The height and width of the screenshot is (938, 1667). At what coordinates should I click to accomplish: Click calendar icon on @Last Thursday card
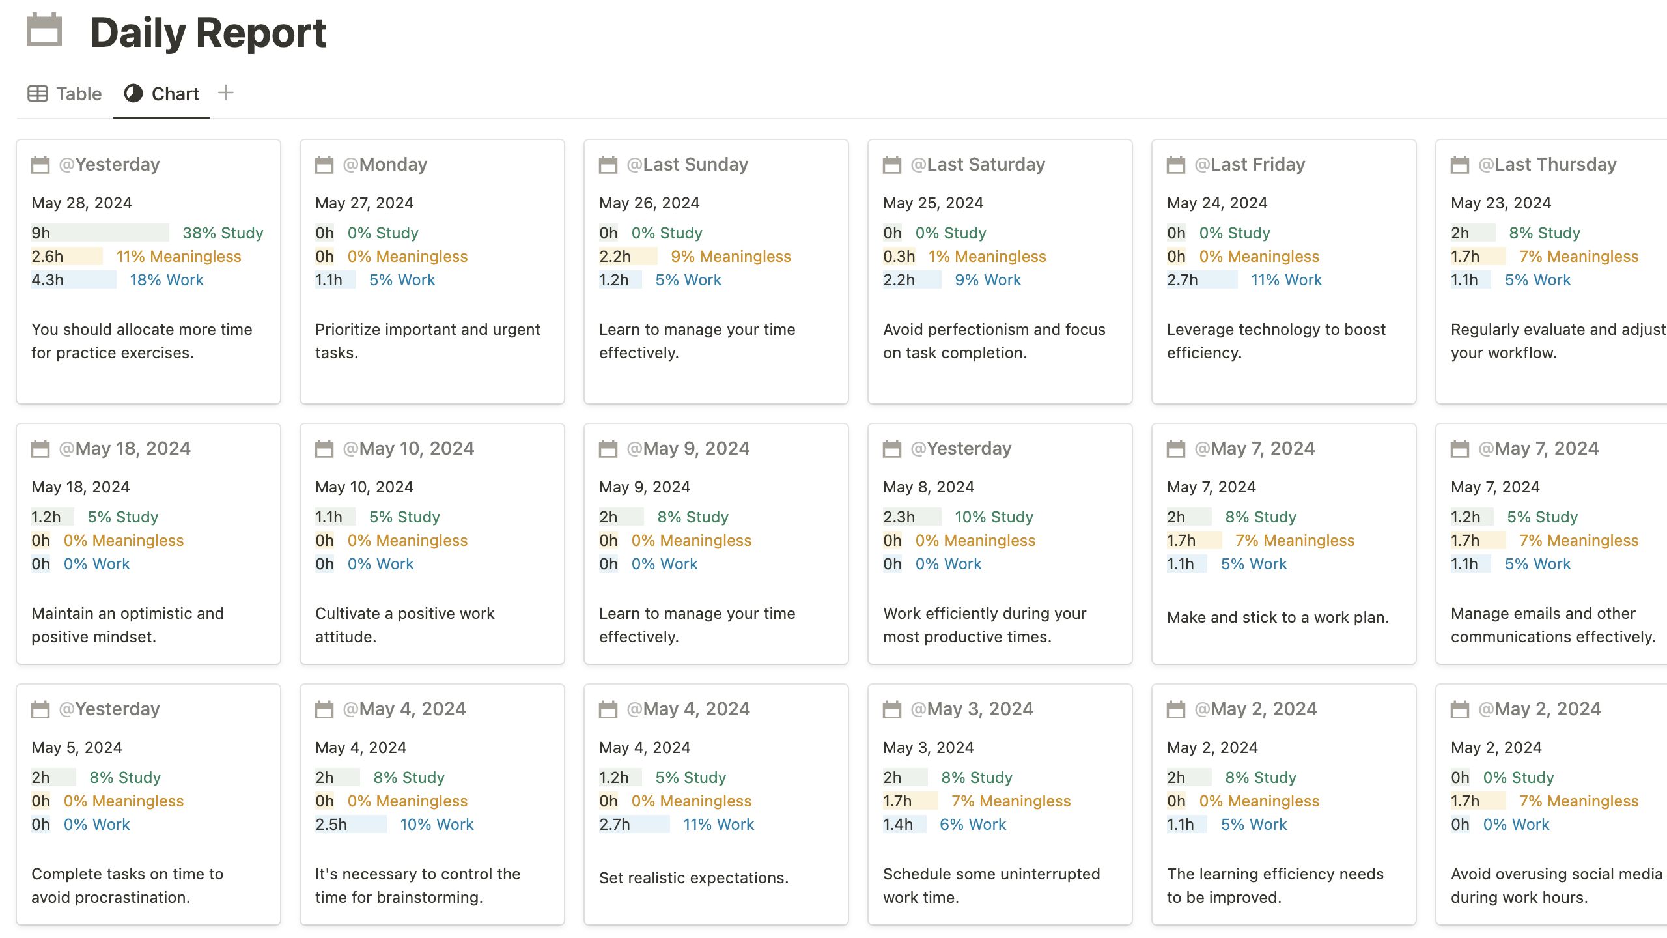(1460, 165)
